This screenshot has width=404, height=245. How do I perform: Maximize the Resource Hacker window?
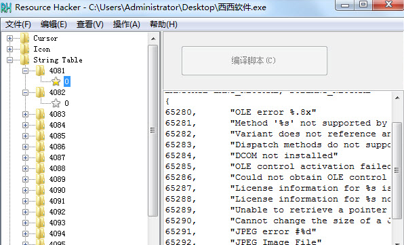click(363, 5)
